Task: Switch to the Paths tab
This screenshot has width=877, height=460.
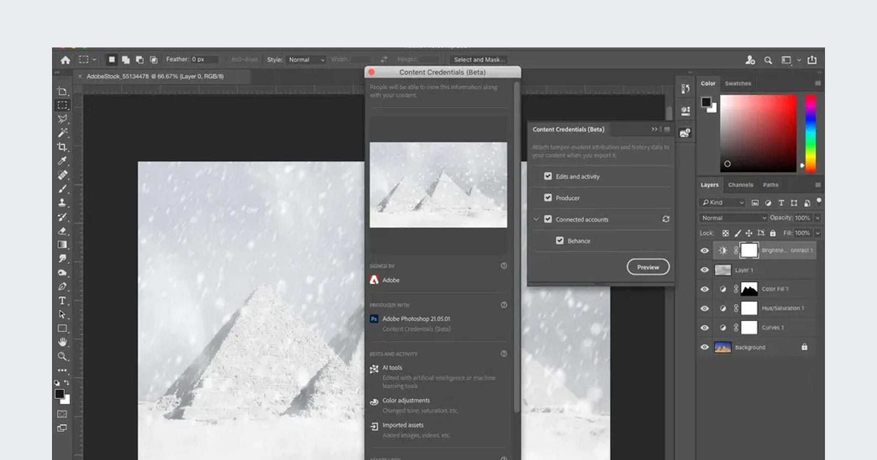Action: (771, 185)
